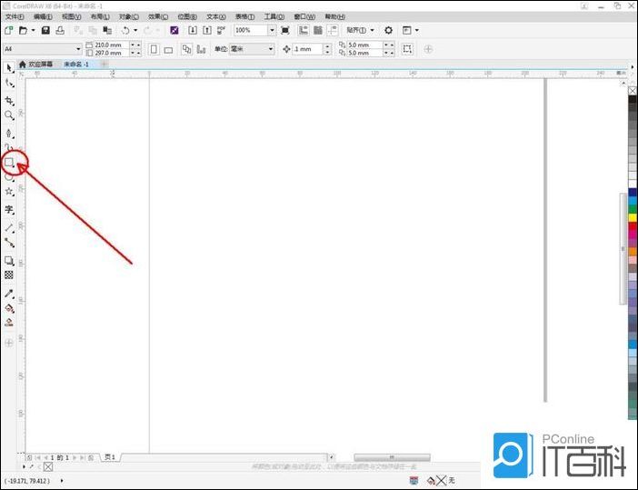Click the Import icon
Viewport: 638px width, 490px height.
coord(193,30)
